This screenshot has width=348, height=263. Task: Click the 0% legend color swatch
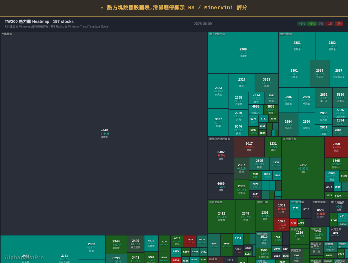(x=321, y=24)
